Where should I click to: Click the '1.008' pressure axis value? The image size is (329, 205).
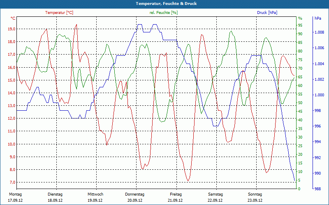[x=320, y=32]
